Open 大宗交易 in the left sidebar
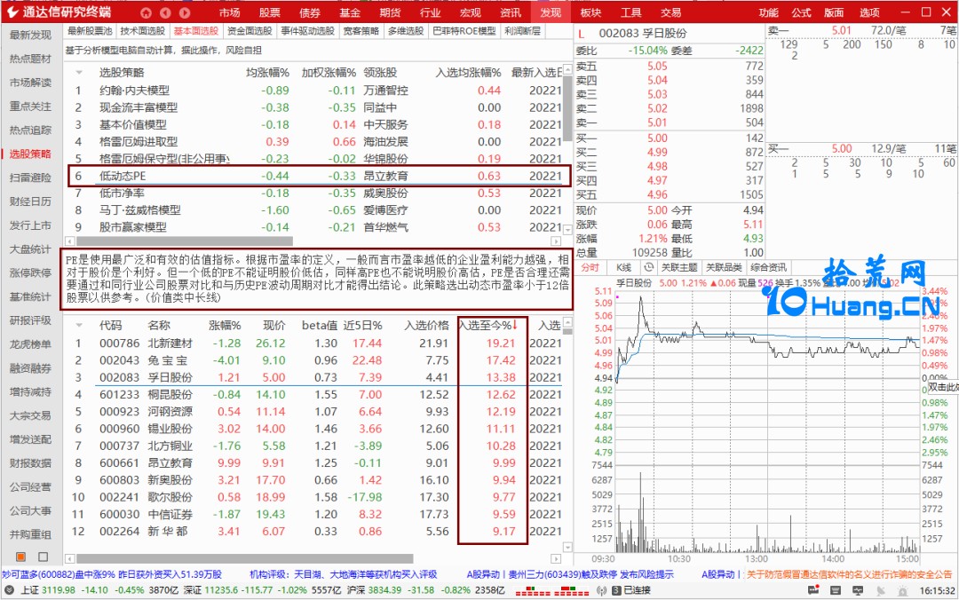The width and height of the screenshot is (959, 600). [x=30, y=416]
